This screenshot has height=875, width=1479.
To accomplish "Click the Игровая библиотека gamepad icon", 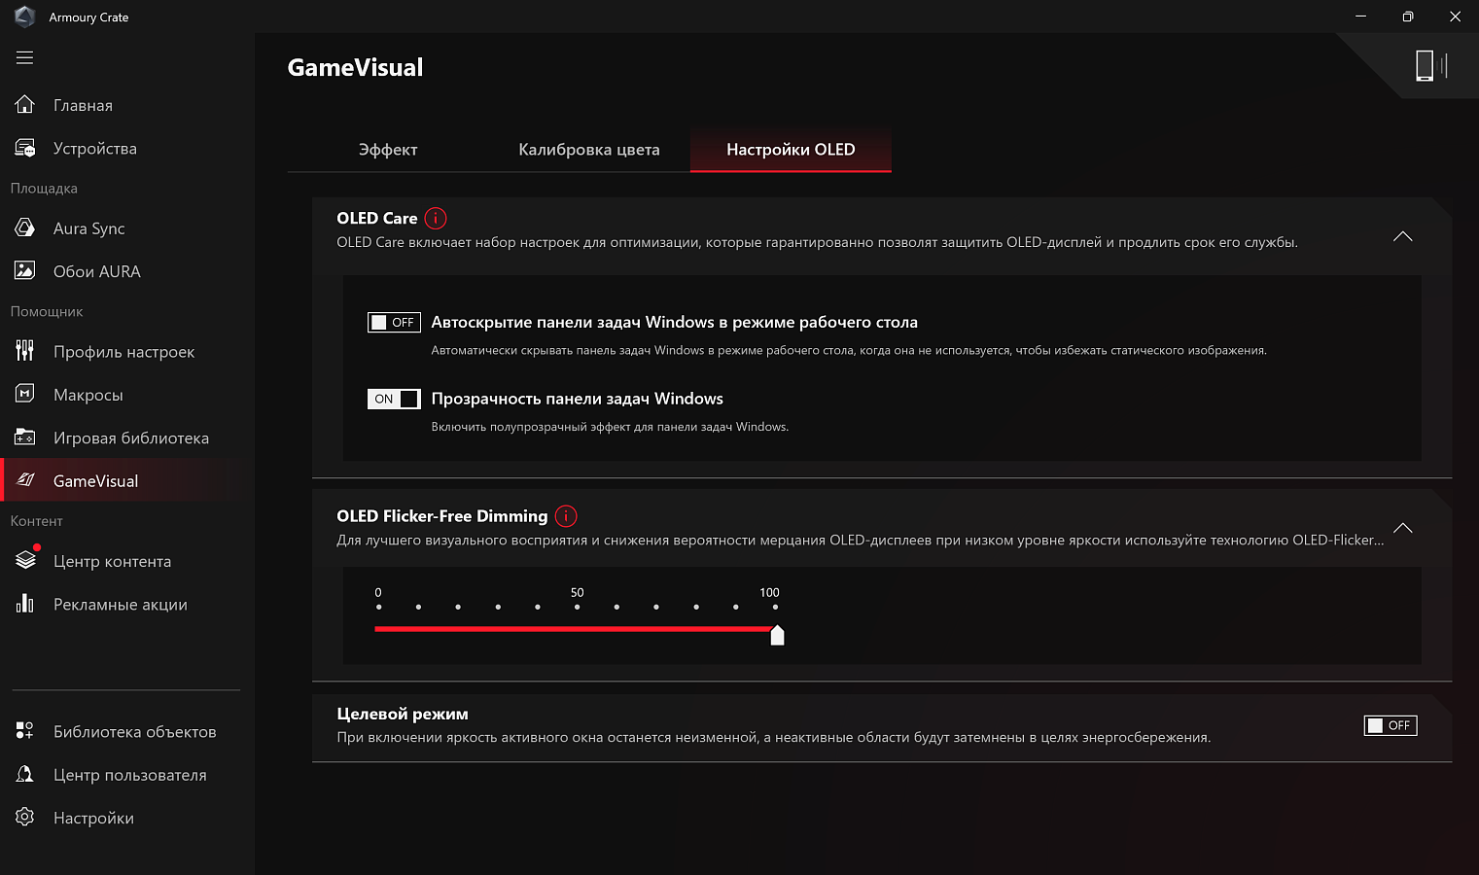I will [x=25, y=437].
